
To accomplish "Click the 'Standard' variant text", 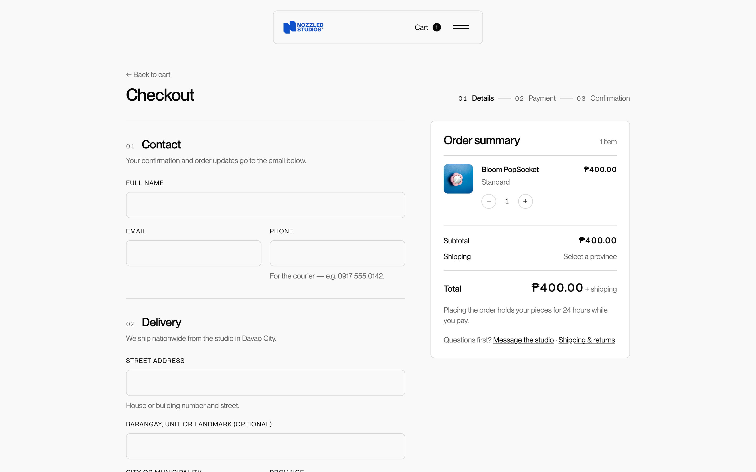I will pos(495,182).
